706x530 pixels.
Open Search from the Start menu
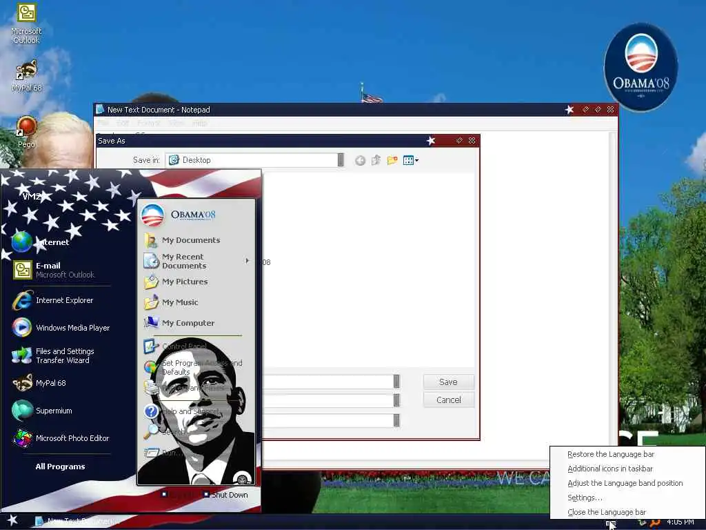165,431
